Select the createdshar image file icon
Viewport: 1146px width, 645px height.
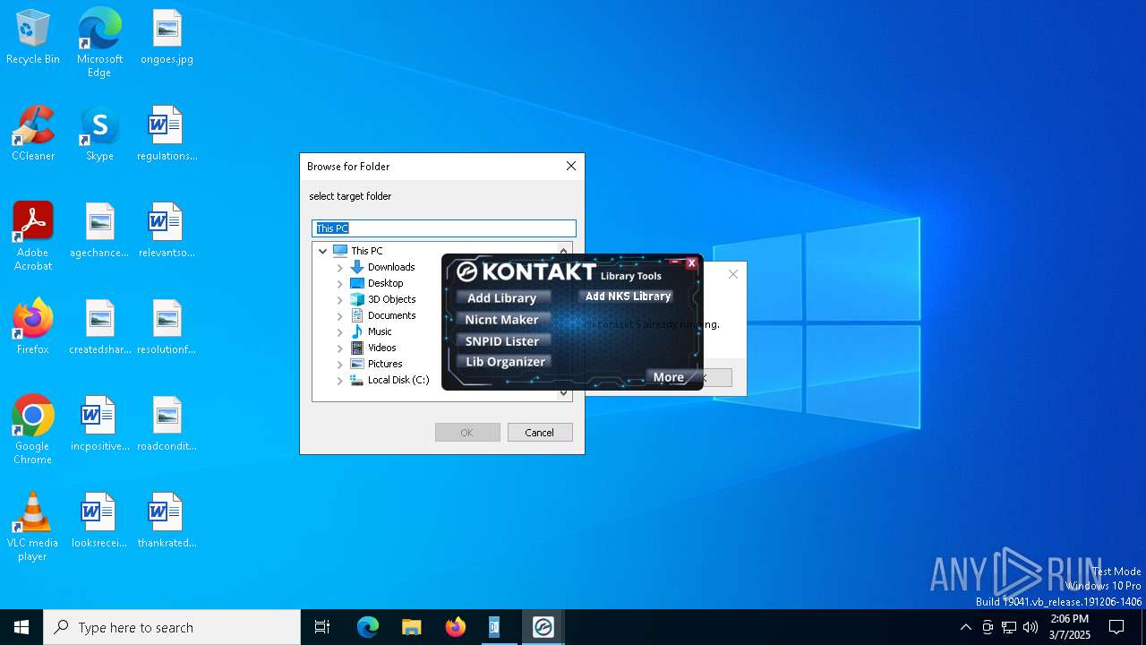pyautogui.click(x=99, y=328)
